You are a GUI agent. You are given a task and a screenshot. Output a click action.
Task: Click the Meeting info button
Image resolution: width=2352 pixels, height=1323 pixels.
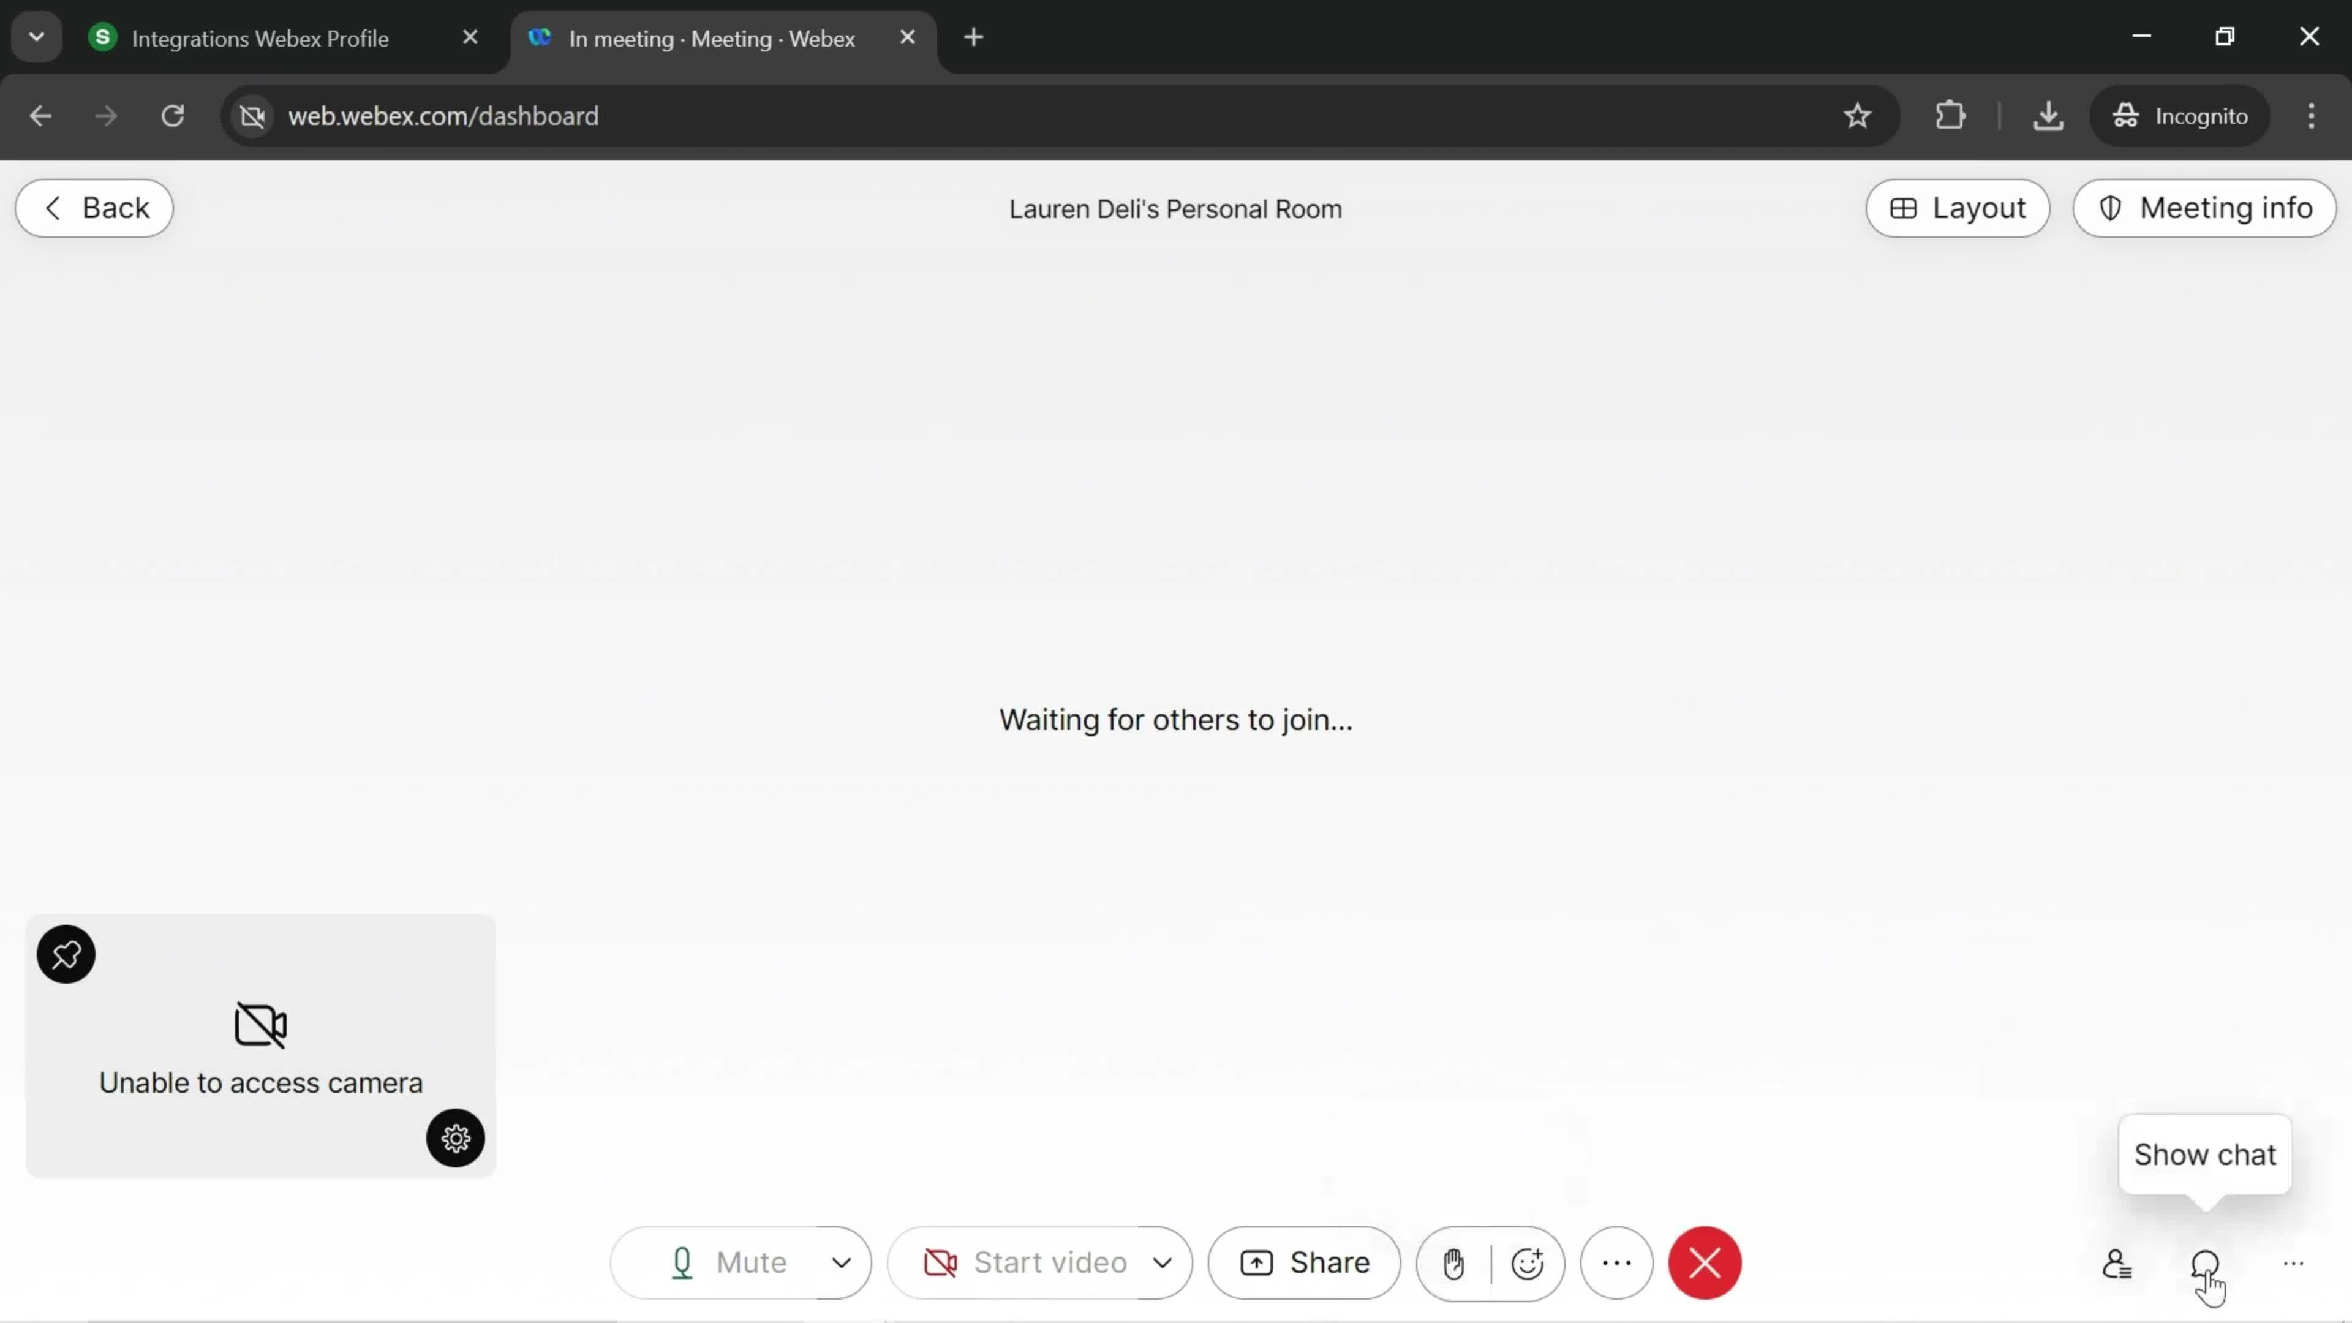click(2205, 208)
